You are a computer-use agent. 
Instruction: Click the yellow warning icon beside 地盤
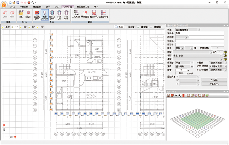coord(225,52)
